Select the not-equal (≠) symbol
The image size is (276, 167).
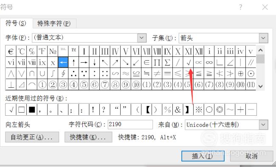click(157, 73)
